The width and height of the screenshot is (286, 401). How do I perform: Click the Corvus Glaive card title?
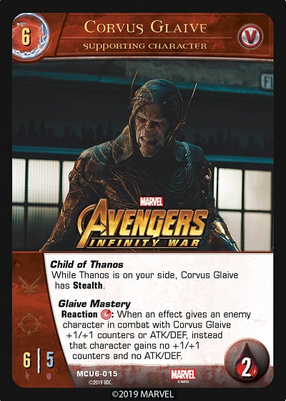pos(145,27)
